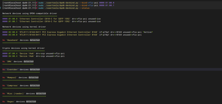Click the 'Mempool' word in the no-devices line
This screenshot has height=104, width=222.
click(12, 77)
